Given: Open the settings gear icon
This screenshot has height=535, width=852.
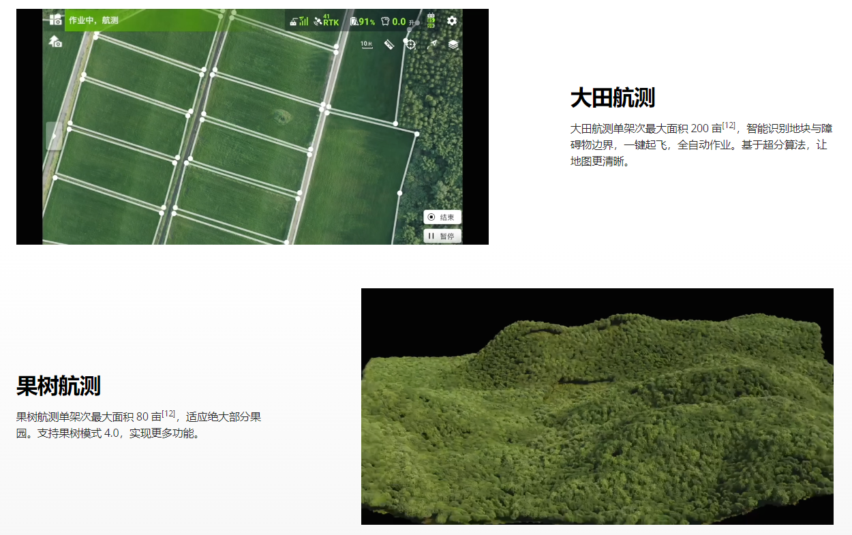Looking at the screenshot, I should pos(452,21).
